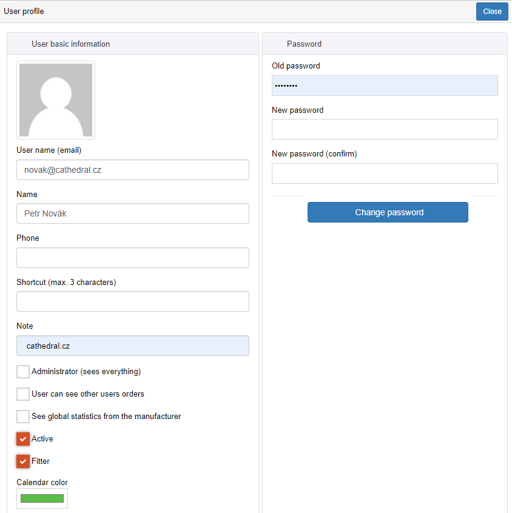
Task: Click the Note field containing cathedral.cz
Action: click(x=133, y=346)
